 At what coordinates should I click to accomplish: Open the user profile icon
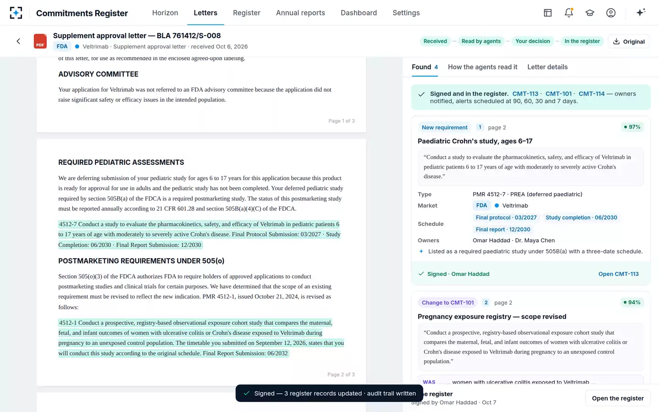(611, 13)
